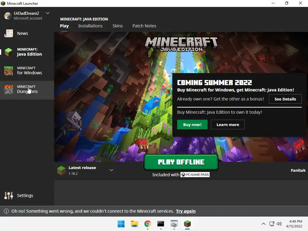
Task: Click the Try again link
Action: coord(186,211)
